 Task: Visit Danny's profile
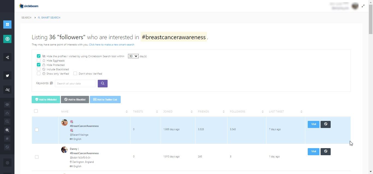click(x=313, y=152)
